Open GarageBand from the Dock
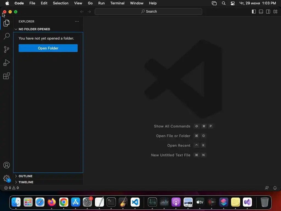Viewport: 281px width, 211px height. (123, 202)
